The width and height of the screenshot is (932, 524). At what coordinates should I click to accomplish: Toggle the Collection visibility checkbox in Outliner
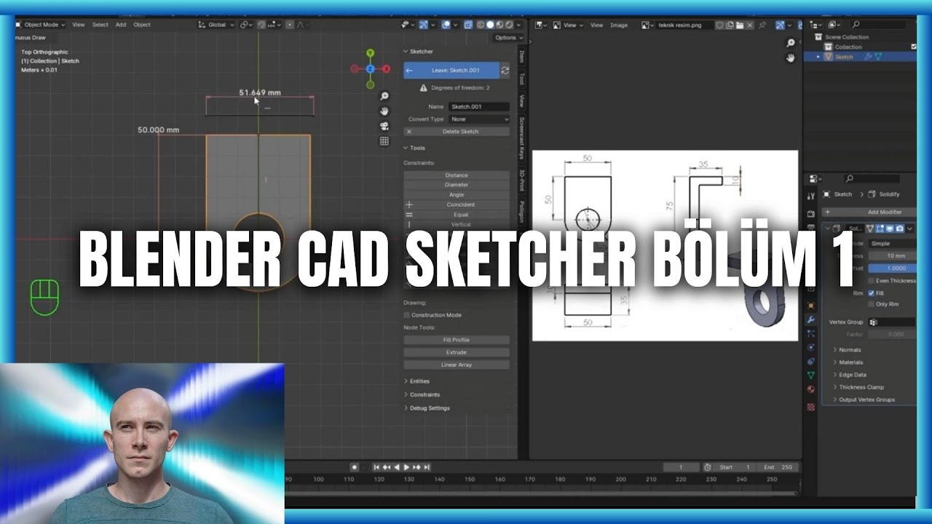(914, 47)
